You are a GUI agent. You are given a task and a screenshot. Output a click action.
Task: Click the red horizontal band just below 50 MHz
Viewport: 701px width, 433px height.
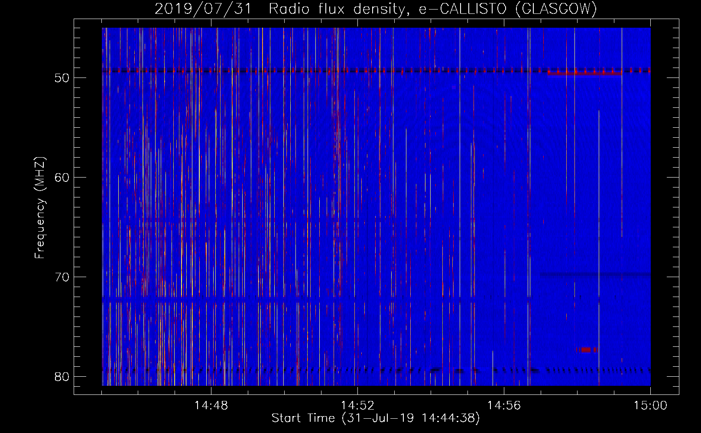click(584, 74)
